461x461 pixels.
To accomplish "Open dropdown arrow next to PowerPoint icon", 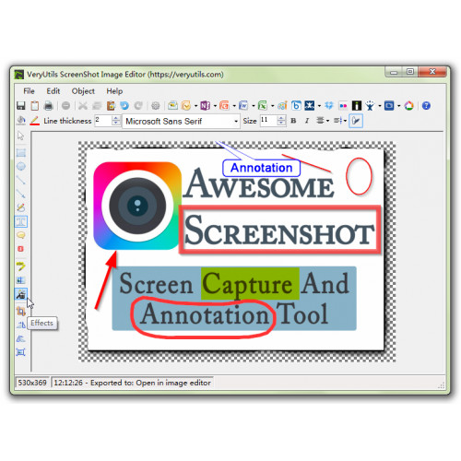I will point(234,106).
